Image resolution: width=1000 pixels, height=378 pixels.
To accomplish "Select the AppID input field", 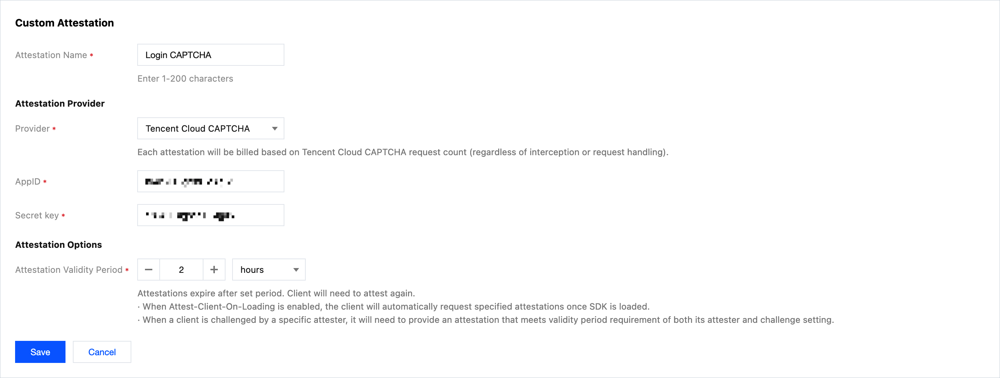I will (x=210, y=181).
